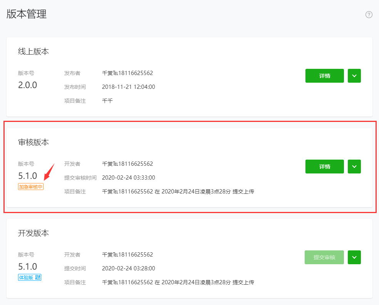
Task: Click publish time 2018-11-21 12:04:00
Action: (128, 87)
